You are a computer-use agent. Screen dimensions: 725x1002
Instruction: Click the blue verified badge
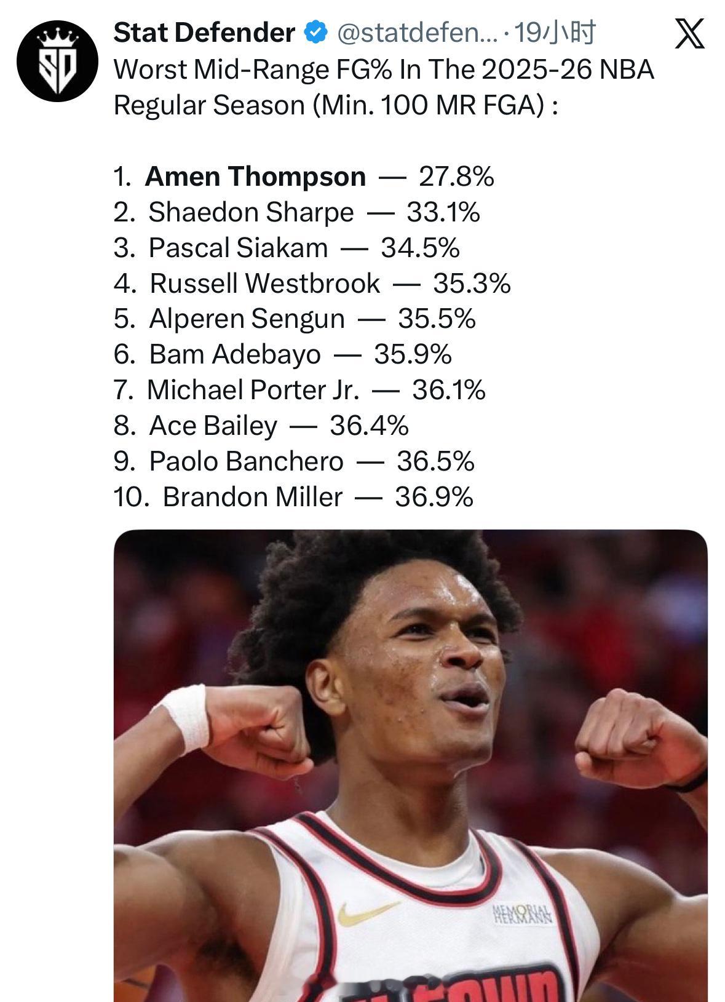point(316,33)
